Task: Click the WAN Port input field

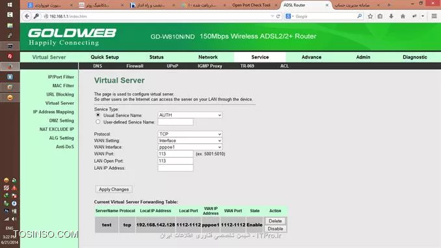Action: [176, 154]
